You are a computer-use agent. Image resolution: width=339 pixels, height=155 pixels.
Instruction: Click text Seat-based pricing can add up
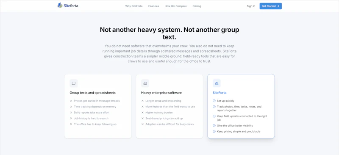pos(164,118)
